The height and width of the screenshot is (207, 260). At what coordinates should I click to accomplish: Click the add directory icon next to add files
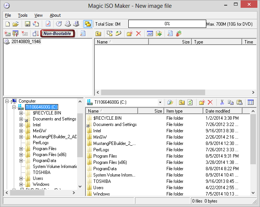coord(118,33)
